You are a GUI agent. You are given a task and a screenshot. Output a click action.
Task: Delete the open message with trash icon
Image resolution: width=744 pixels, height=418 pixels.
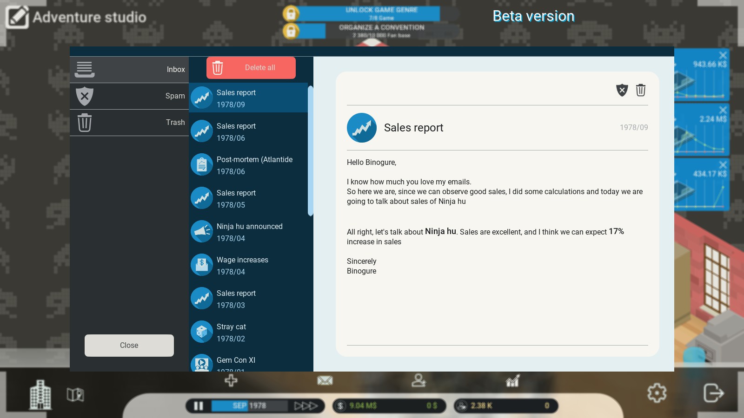641,90
